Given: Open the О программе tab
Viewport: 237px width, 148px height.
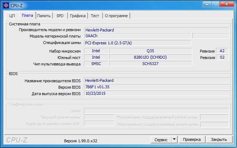Looking at the screenshot, I should point(116,16).
